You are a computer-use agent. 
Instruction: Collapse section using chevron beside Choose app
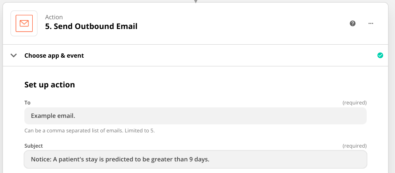point(13,55)
